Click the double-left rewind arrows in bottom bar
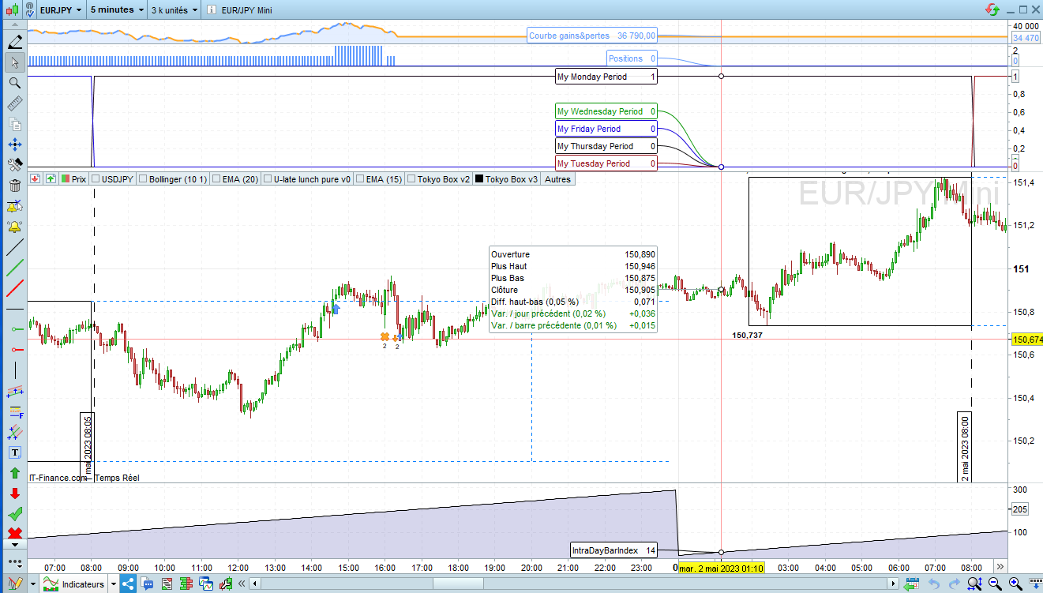Screen dimensions: 1043x593 [243, 584]
